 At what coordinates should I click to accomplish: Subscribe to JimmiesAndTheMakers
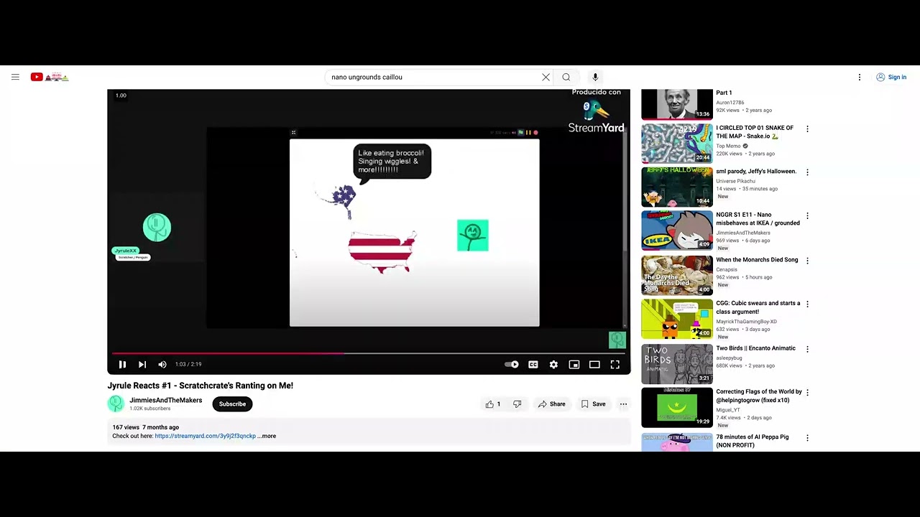coord(232,404)
